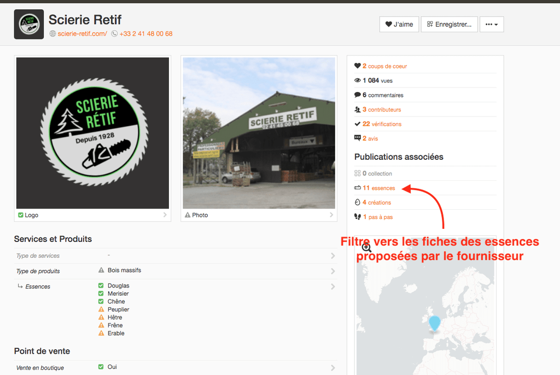Open the scierie-retif.com website link

[x=82, y=33]
